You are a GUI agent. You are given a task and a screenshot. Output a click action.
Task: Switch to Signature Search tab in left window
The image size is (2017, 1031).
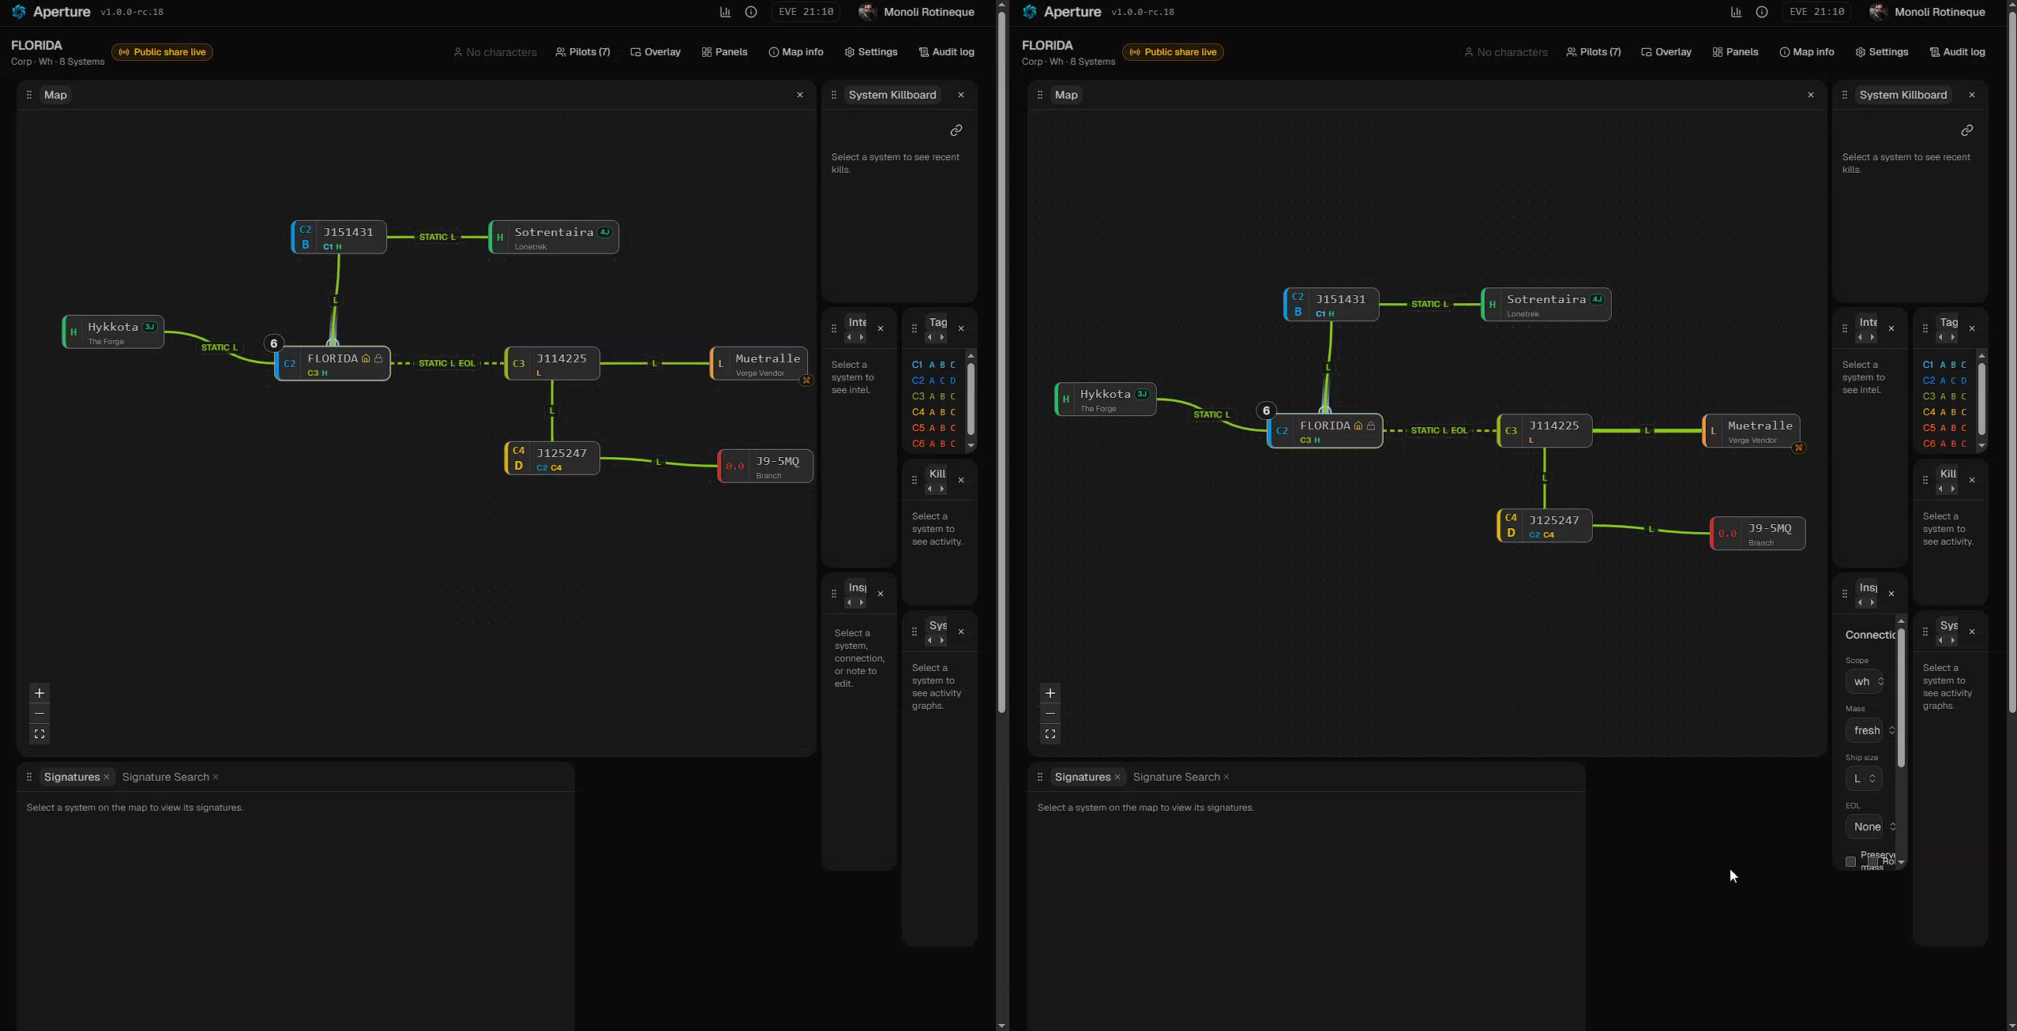[x=166, y=777]
